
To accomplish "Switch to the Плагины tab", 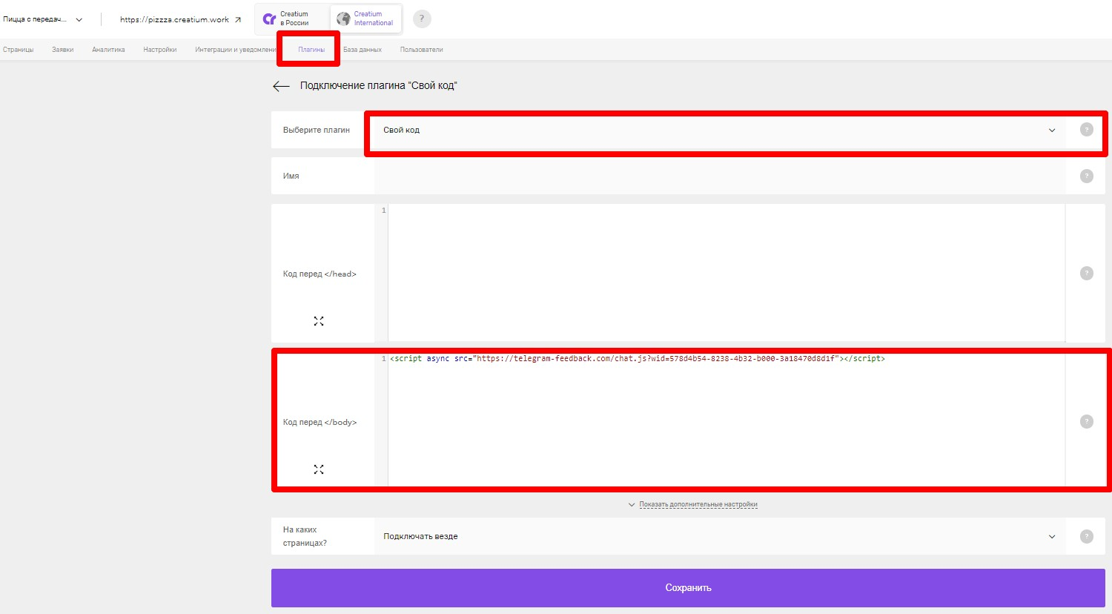I will [x=311, y=50].
